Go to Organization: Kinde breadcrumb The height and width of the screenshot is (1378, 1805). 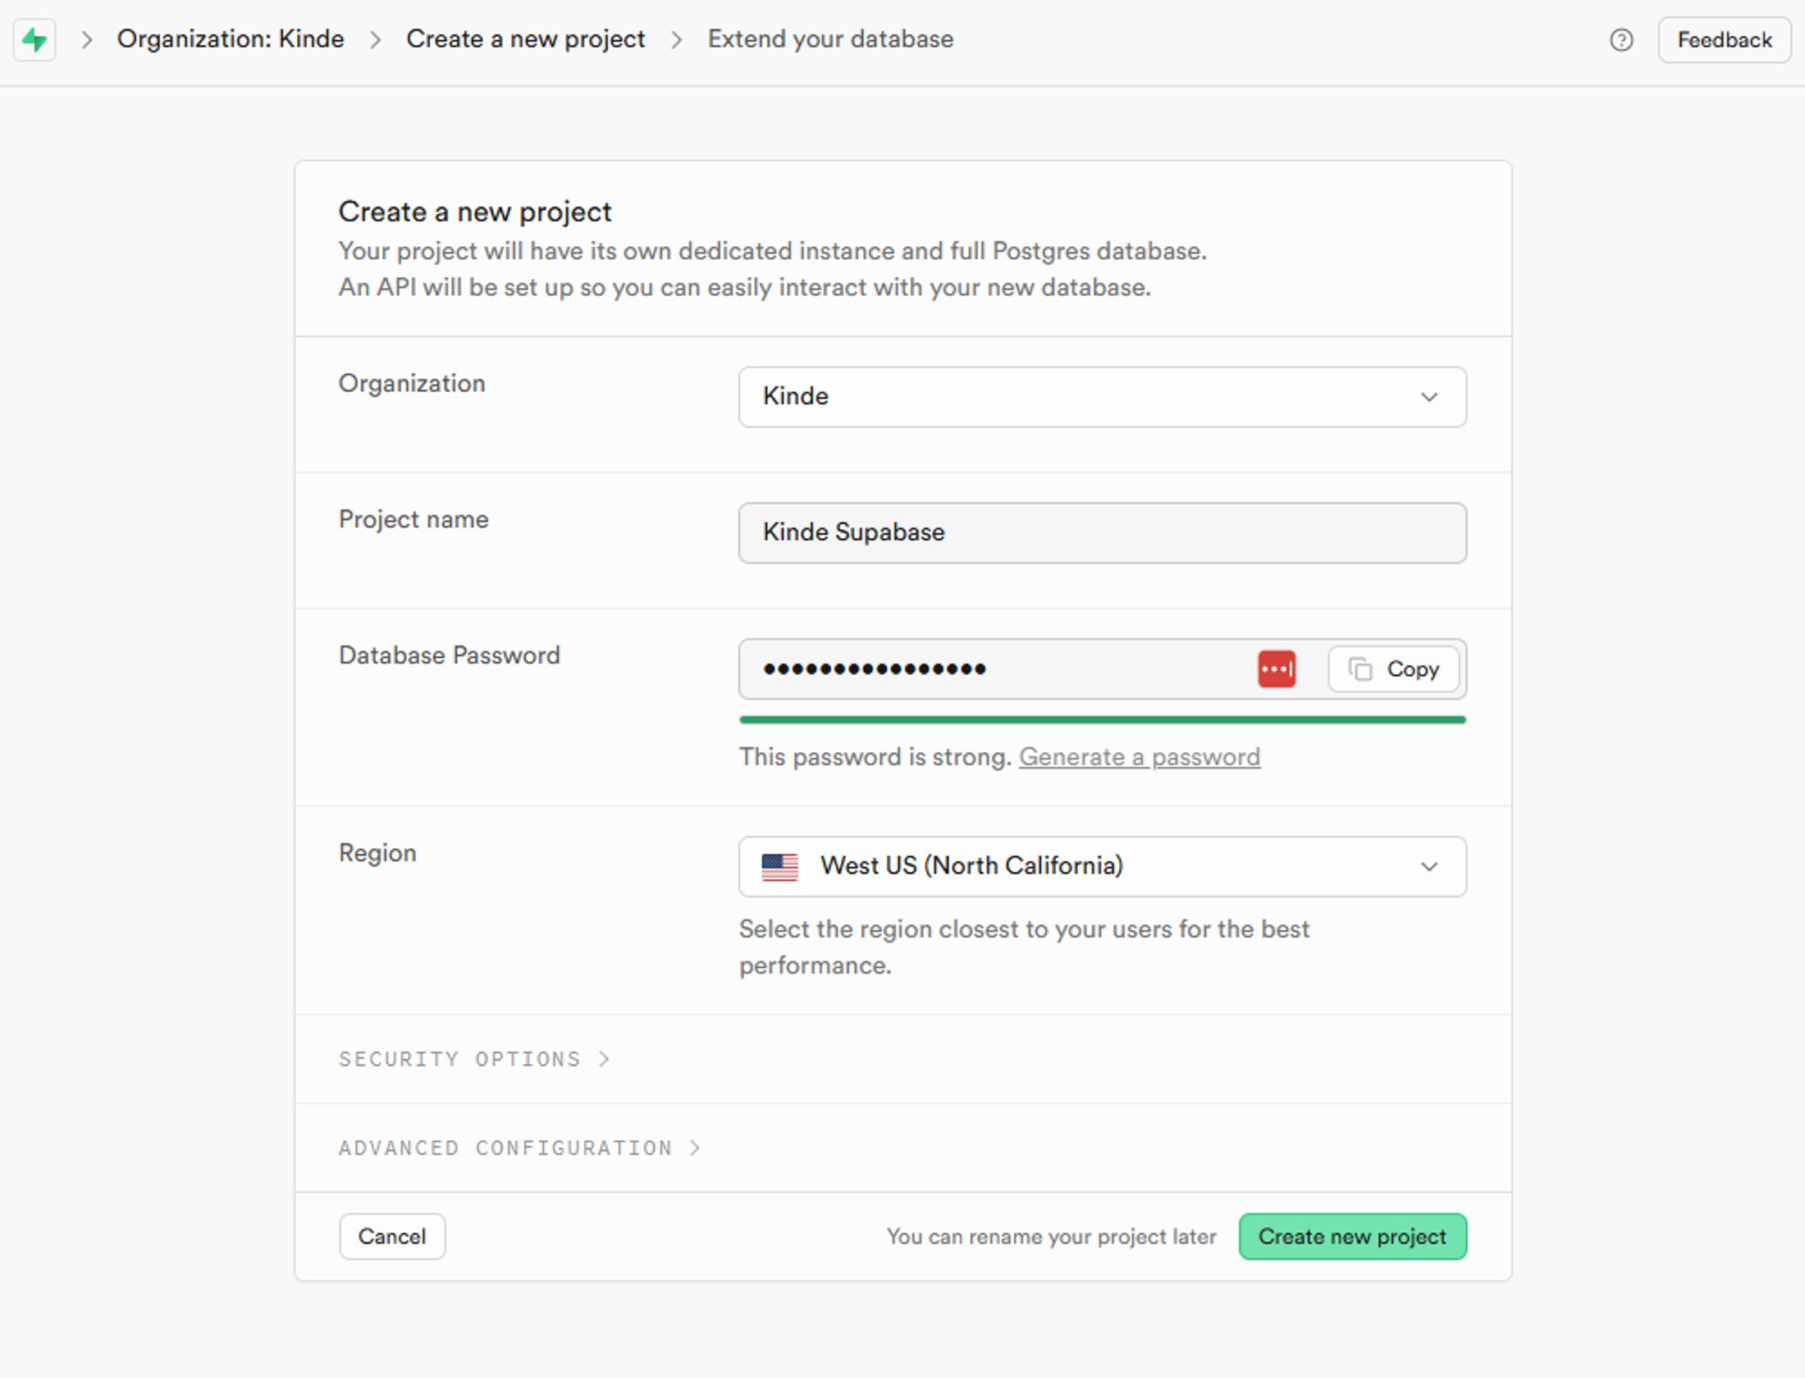(230, 39)
